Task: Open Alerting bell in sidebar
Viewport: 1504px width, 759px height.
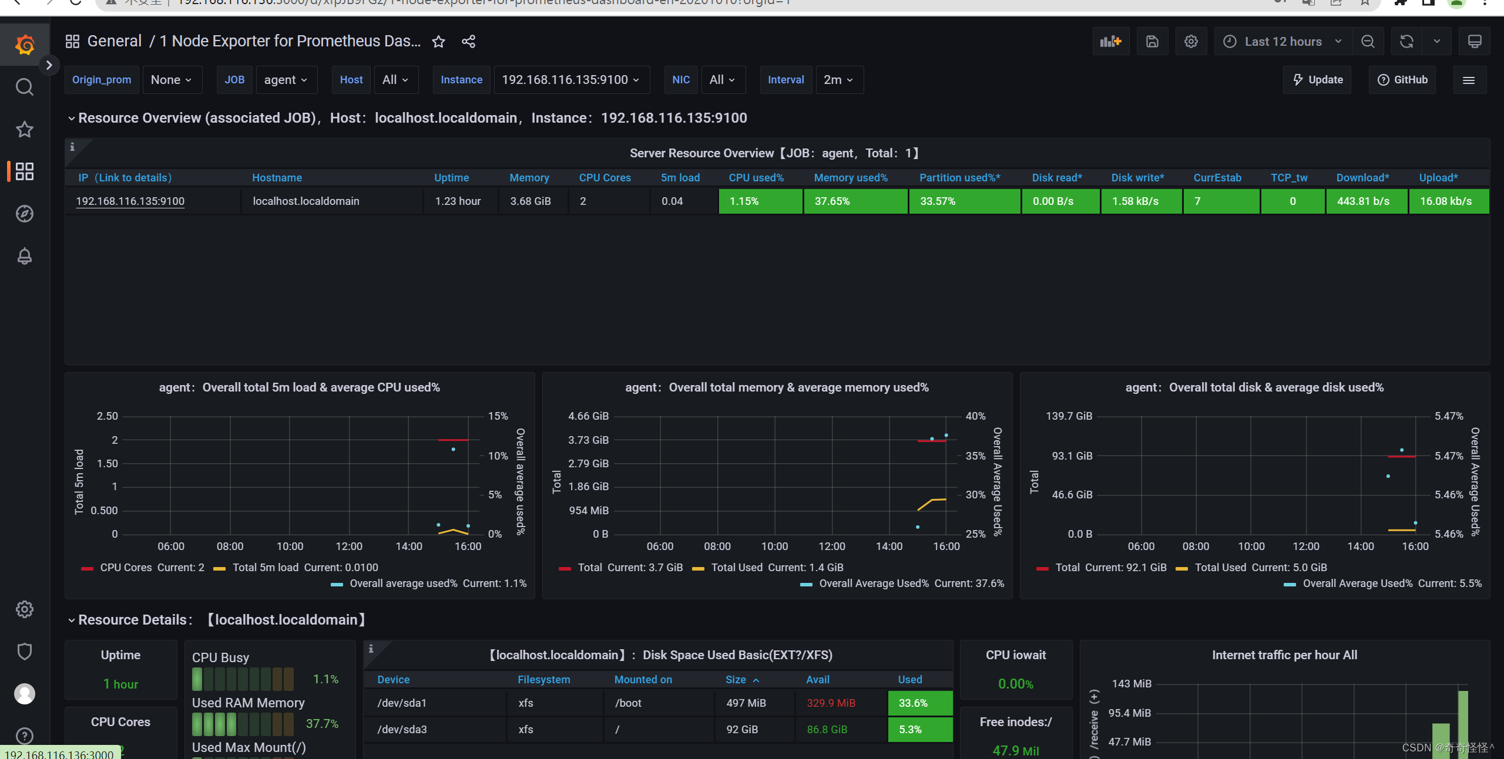Action: [x=24, y=256]
